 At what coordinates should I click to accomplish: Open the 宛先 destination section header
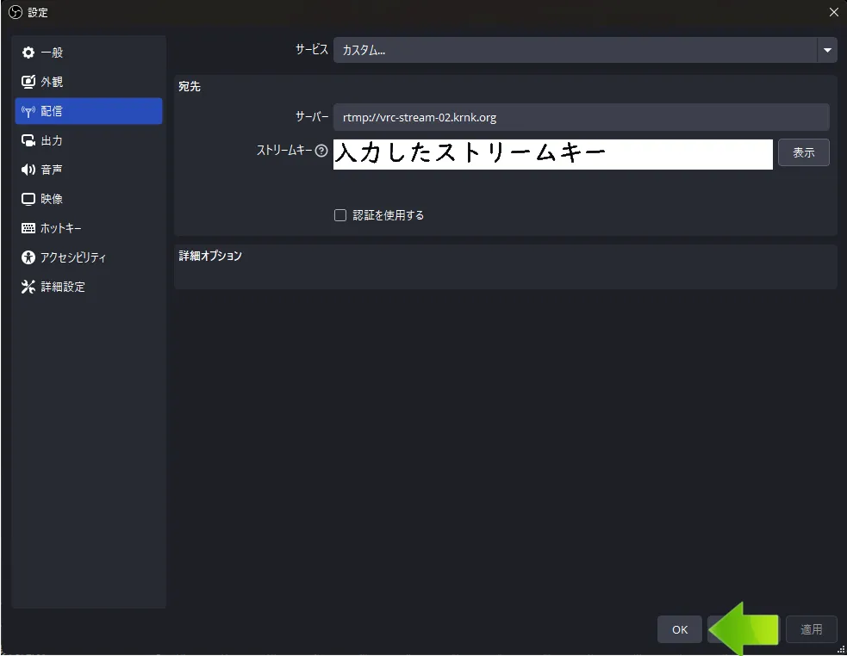coord(189,86)
